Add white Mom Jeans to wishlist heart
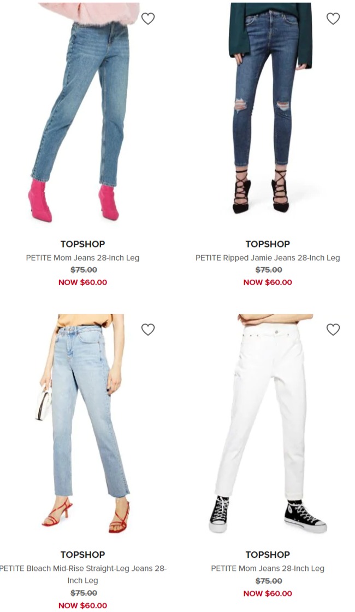The width and height of the screenshot is (355, 612). pyautogui.click(x=333, y=330)
